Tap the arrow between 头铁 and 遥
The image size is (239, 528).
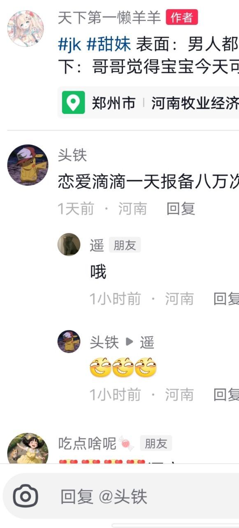pos(130,342)
